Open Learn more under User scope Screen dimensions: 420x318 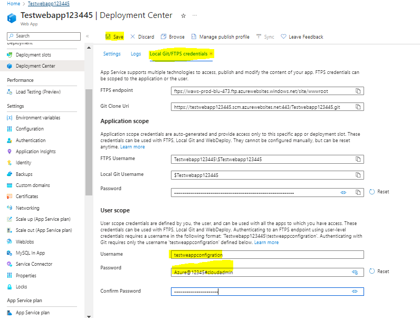click(266, 242)
